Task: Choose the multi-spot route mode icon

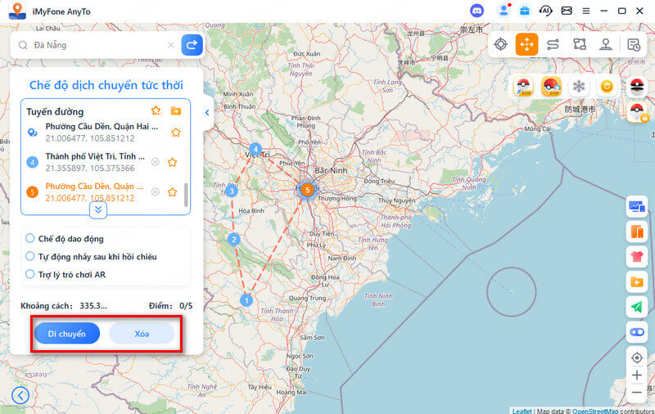Action: coord(580,44)
